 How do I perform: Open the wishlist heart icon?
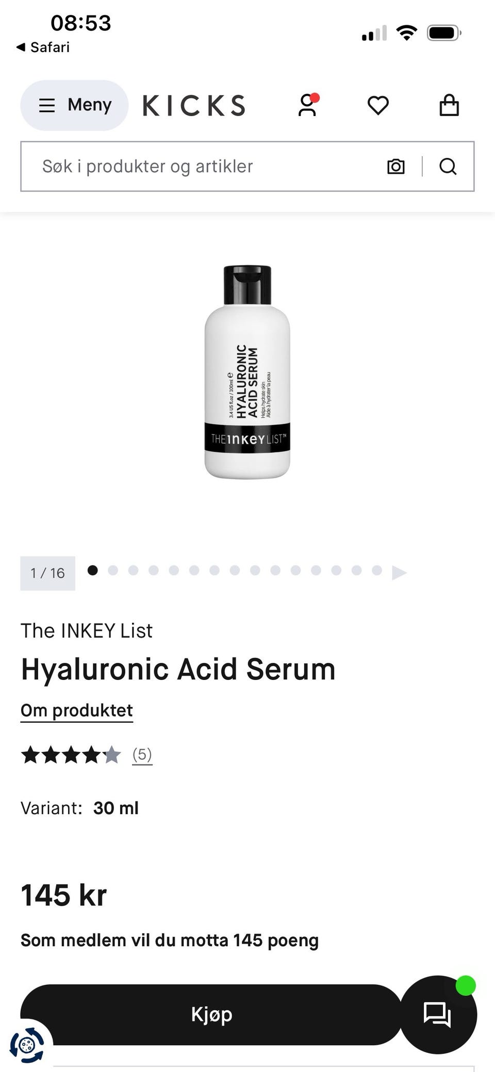[x=378, y=105]
